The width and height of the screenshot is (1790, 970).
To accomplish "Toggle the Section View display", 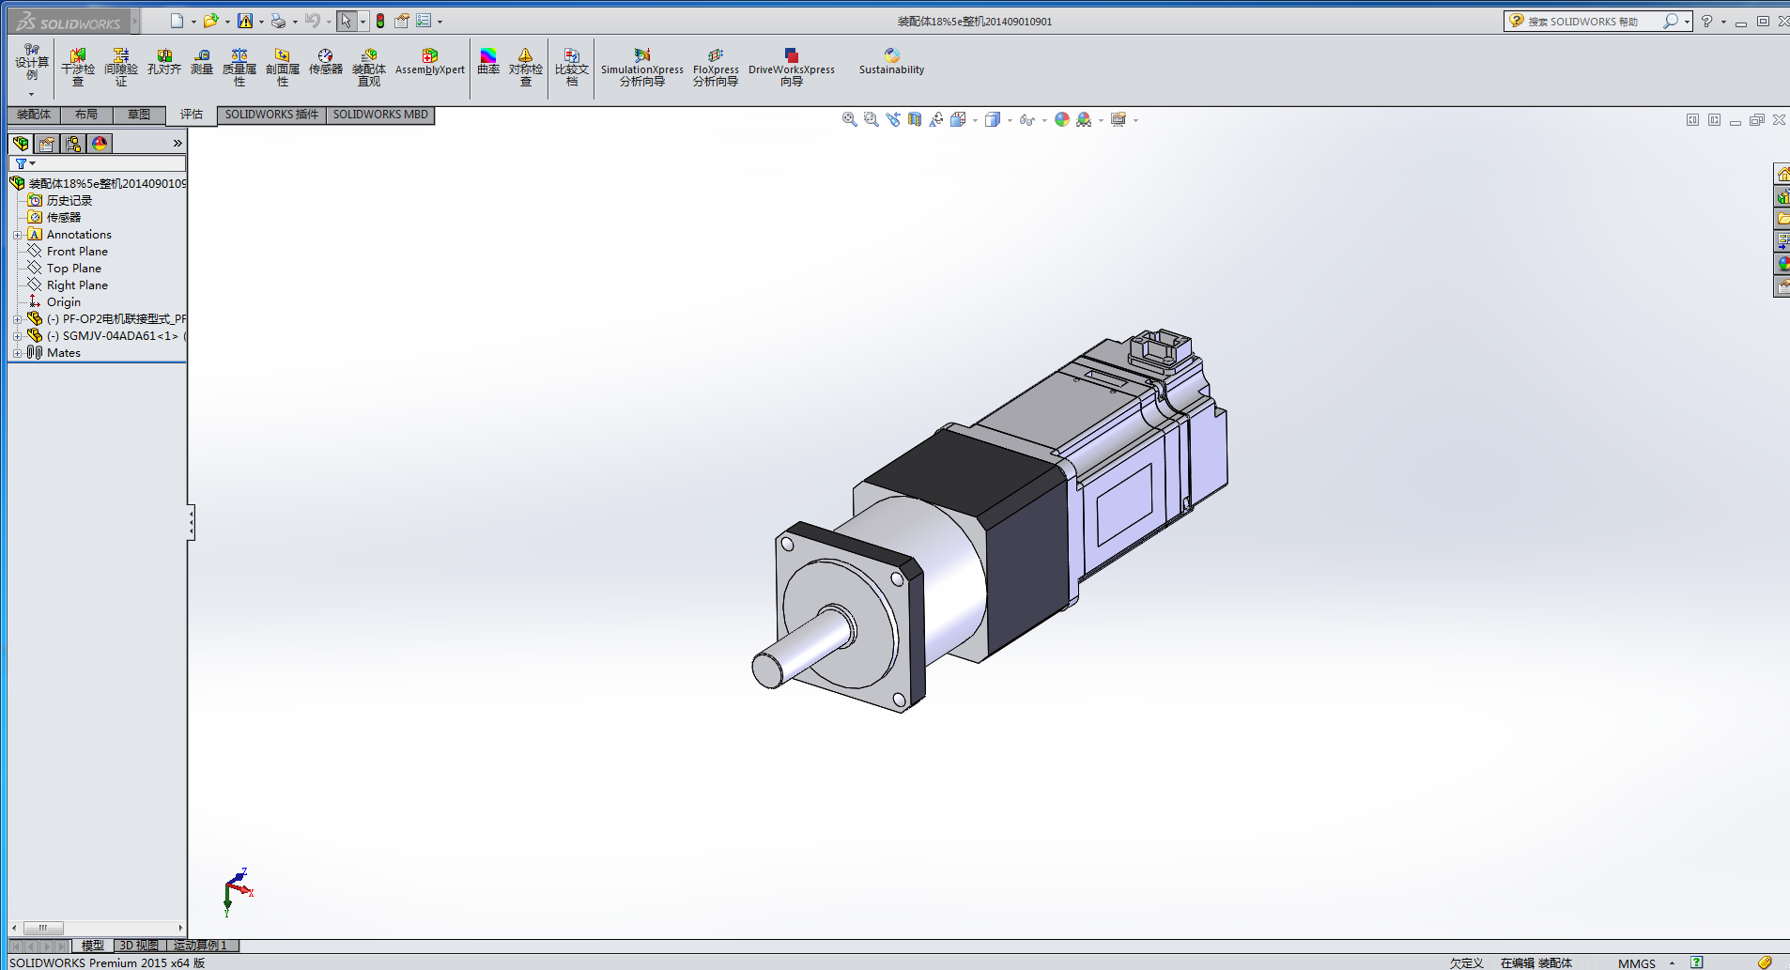I will [x=915, y=119].
